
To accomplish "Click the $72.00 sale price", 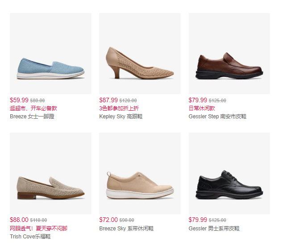I will pyautogui.click(x=108, y=220).
